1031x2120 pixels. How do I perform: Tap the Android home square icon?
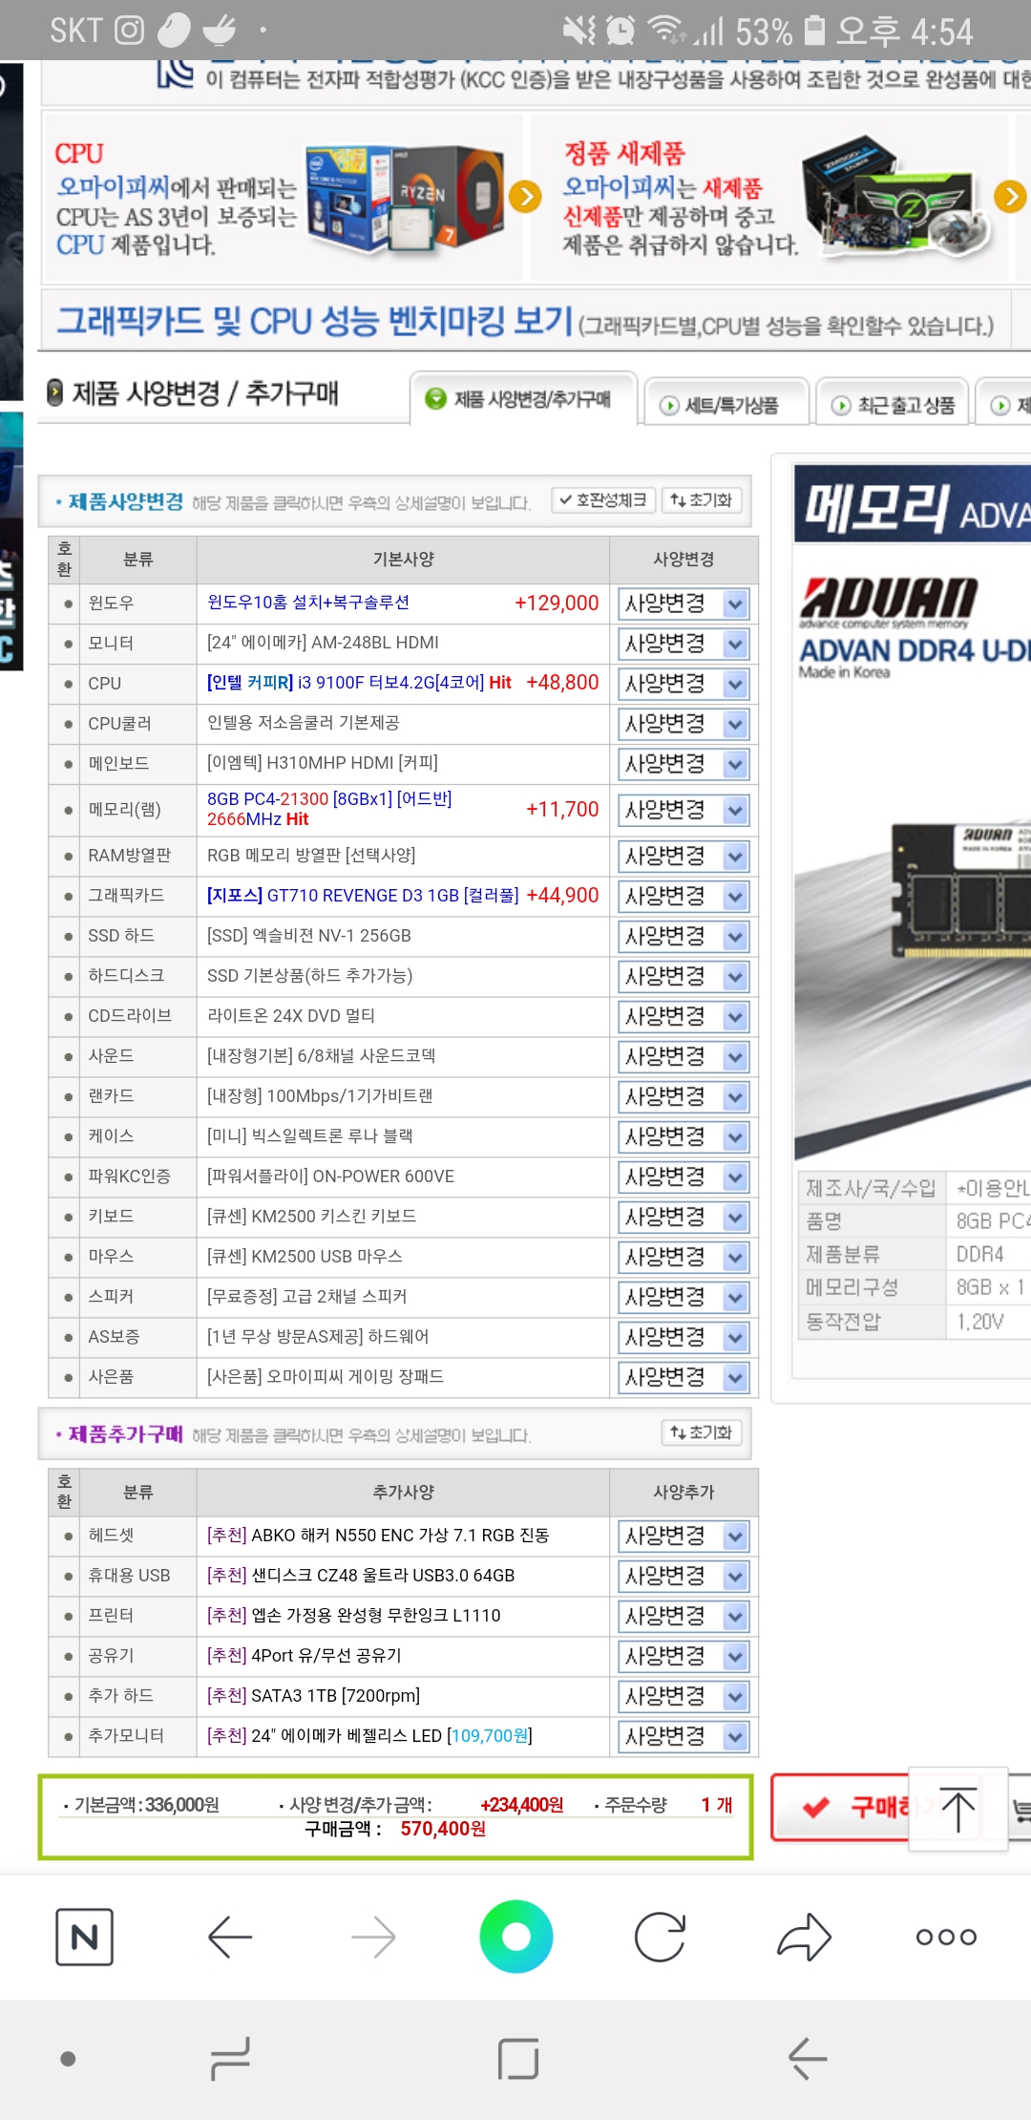518,2058
